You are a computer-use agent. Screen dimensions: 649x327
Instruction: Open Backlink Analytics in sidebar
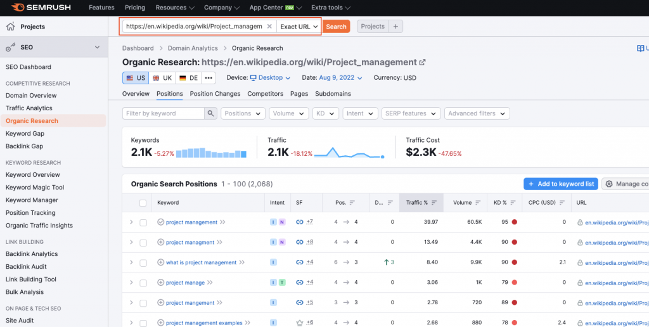[x=32, y=254]
